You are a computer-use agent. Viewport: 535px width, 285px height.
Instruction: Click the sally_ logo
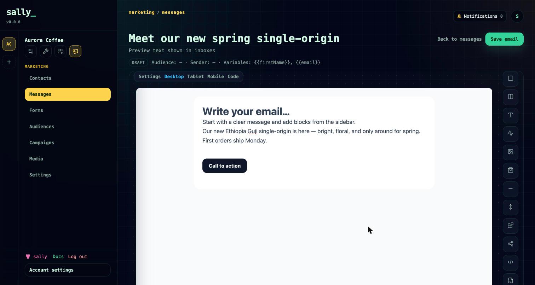tap(21, 12)
